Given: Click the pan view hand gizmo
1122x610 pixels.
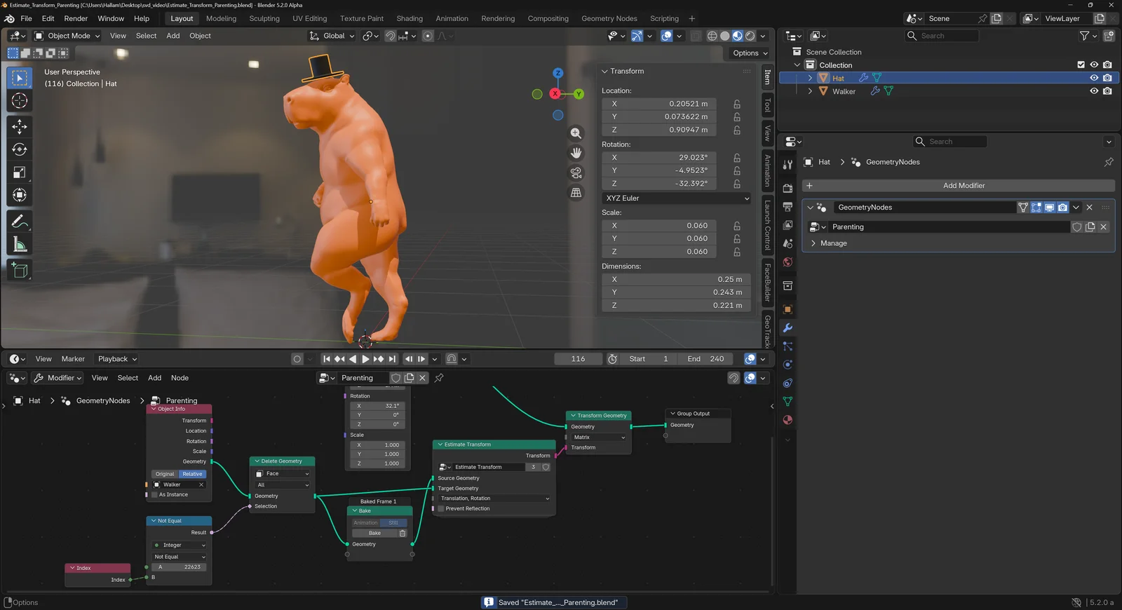Looking at the screenshot, I should (x=576, y=153).
